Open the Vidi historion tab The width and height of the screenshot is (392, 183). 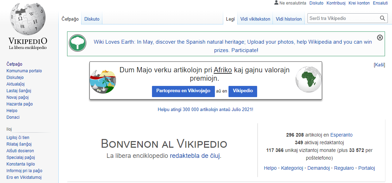click(289, 19)
